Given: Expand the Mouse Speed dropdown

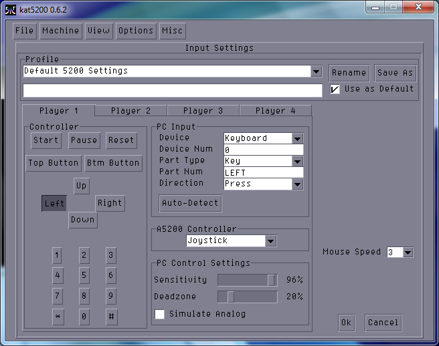Looking at the screenshot, I should (408, 252).
